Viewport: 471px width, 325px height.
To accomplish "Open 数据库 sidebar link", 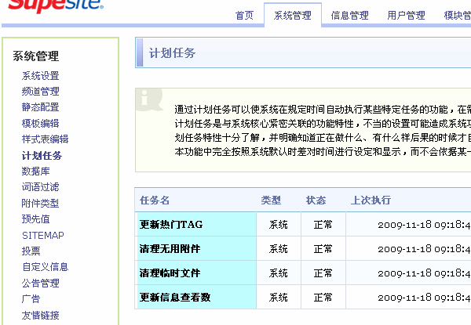I will click(x=35, y=171).
